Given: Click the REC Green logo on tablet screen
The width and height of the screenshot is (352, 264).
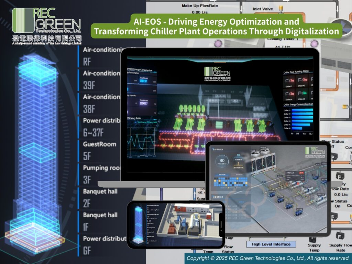Looking at the screenshot, I should tap(315, 152).
